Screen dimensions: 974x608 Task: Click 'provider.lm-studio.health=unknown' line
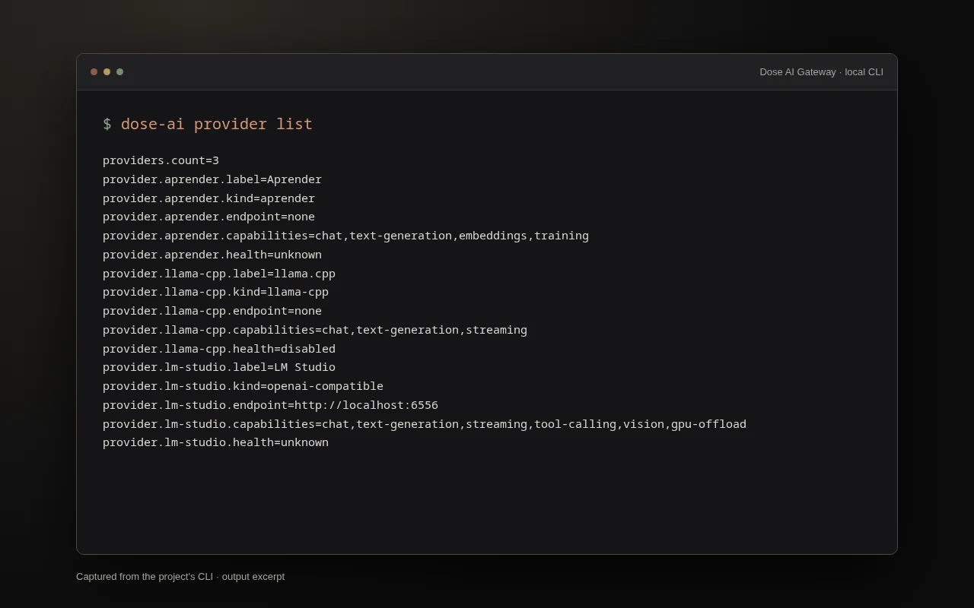[215, 442]
